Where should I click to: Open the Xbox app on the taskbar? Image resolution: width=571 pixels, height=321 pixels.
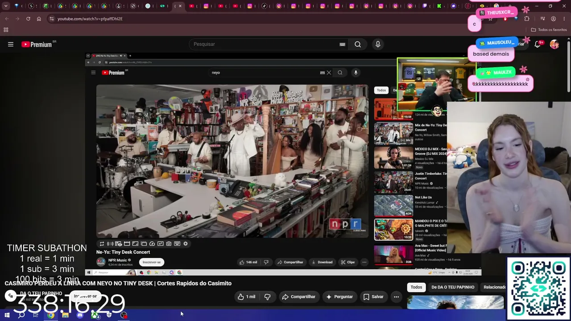[95, 315]
